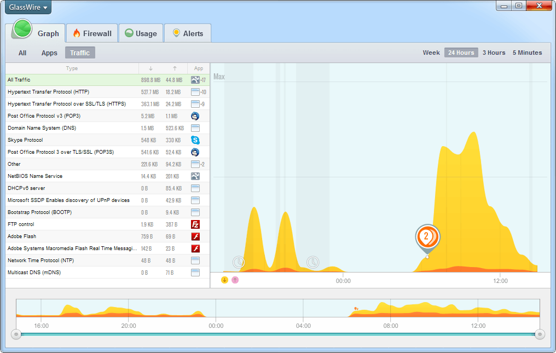Set time range to 5 Minutes
This screenshot has height=353, width=556.
pyautogui.click(x=528, y=53)
